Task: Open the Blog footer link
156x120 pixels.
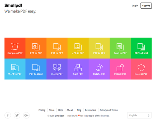Action: [x=79, y=110]
